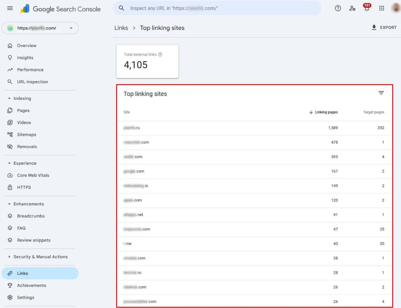Collapse the Experience section
The width and height of the screenshot is (401, 308).
point(9,163)
